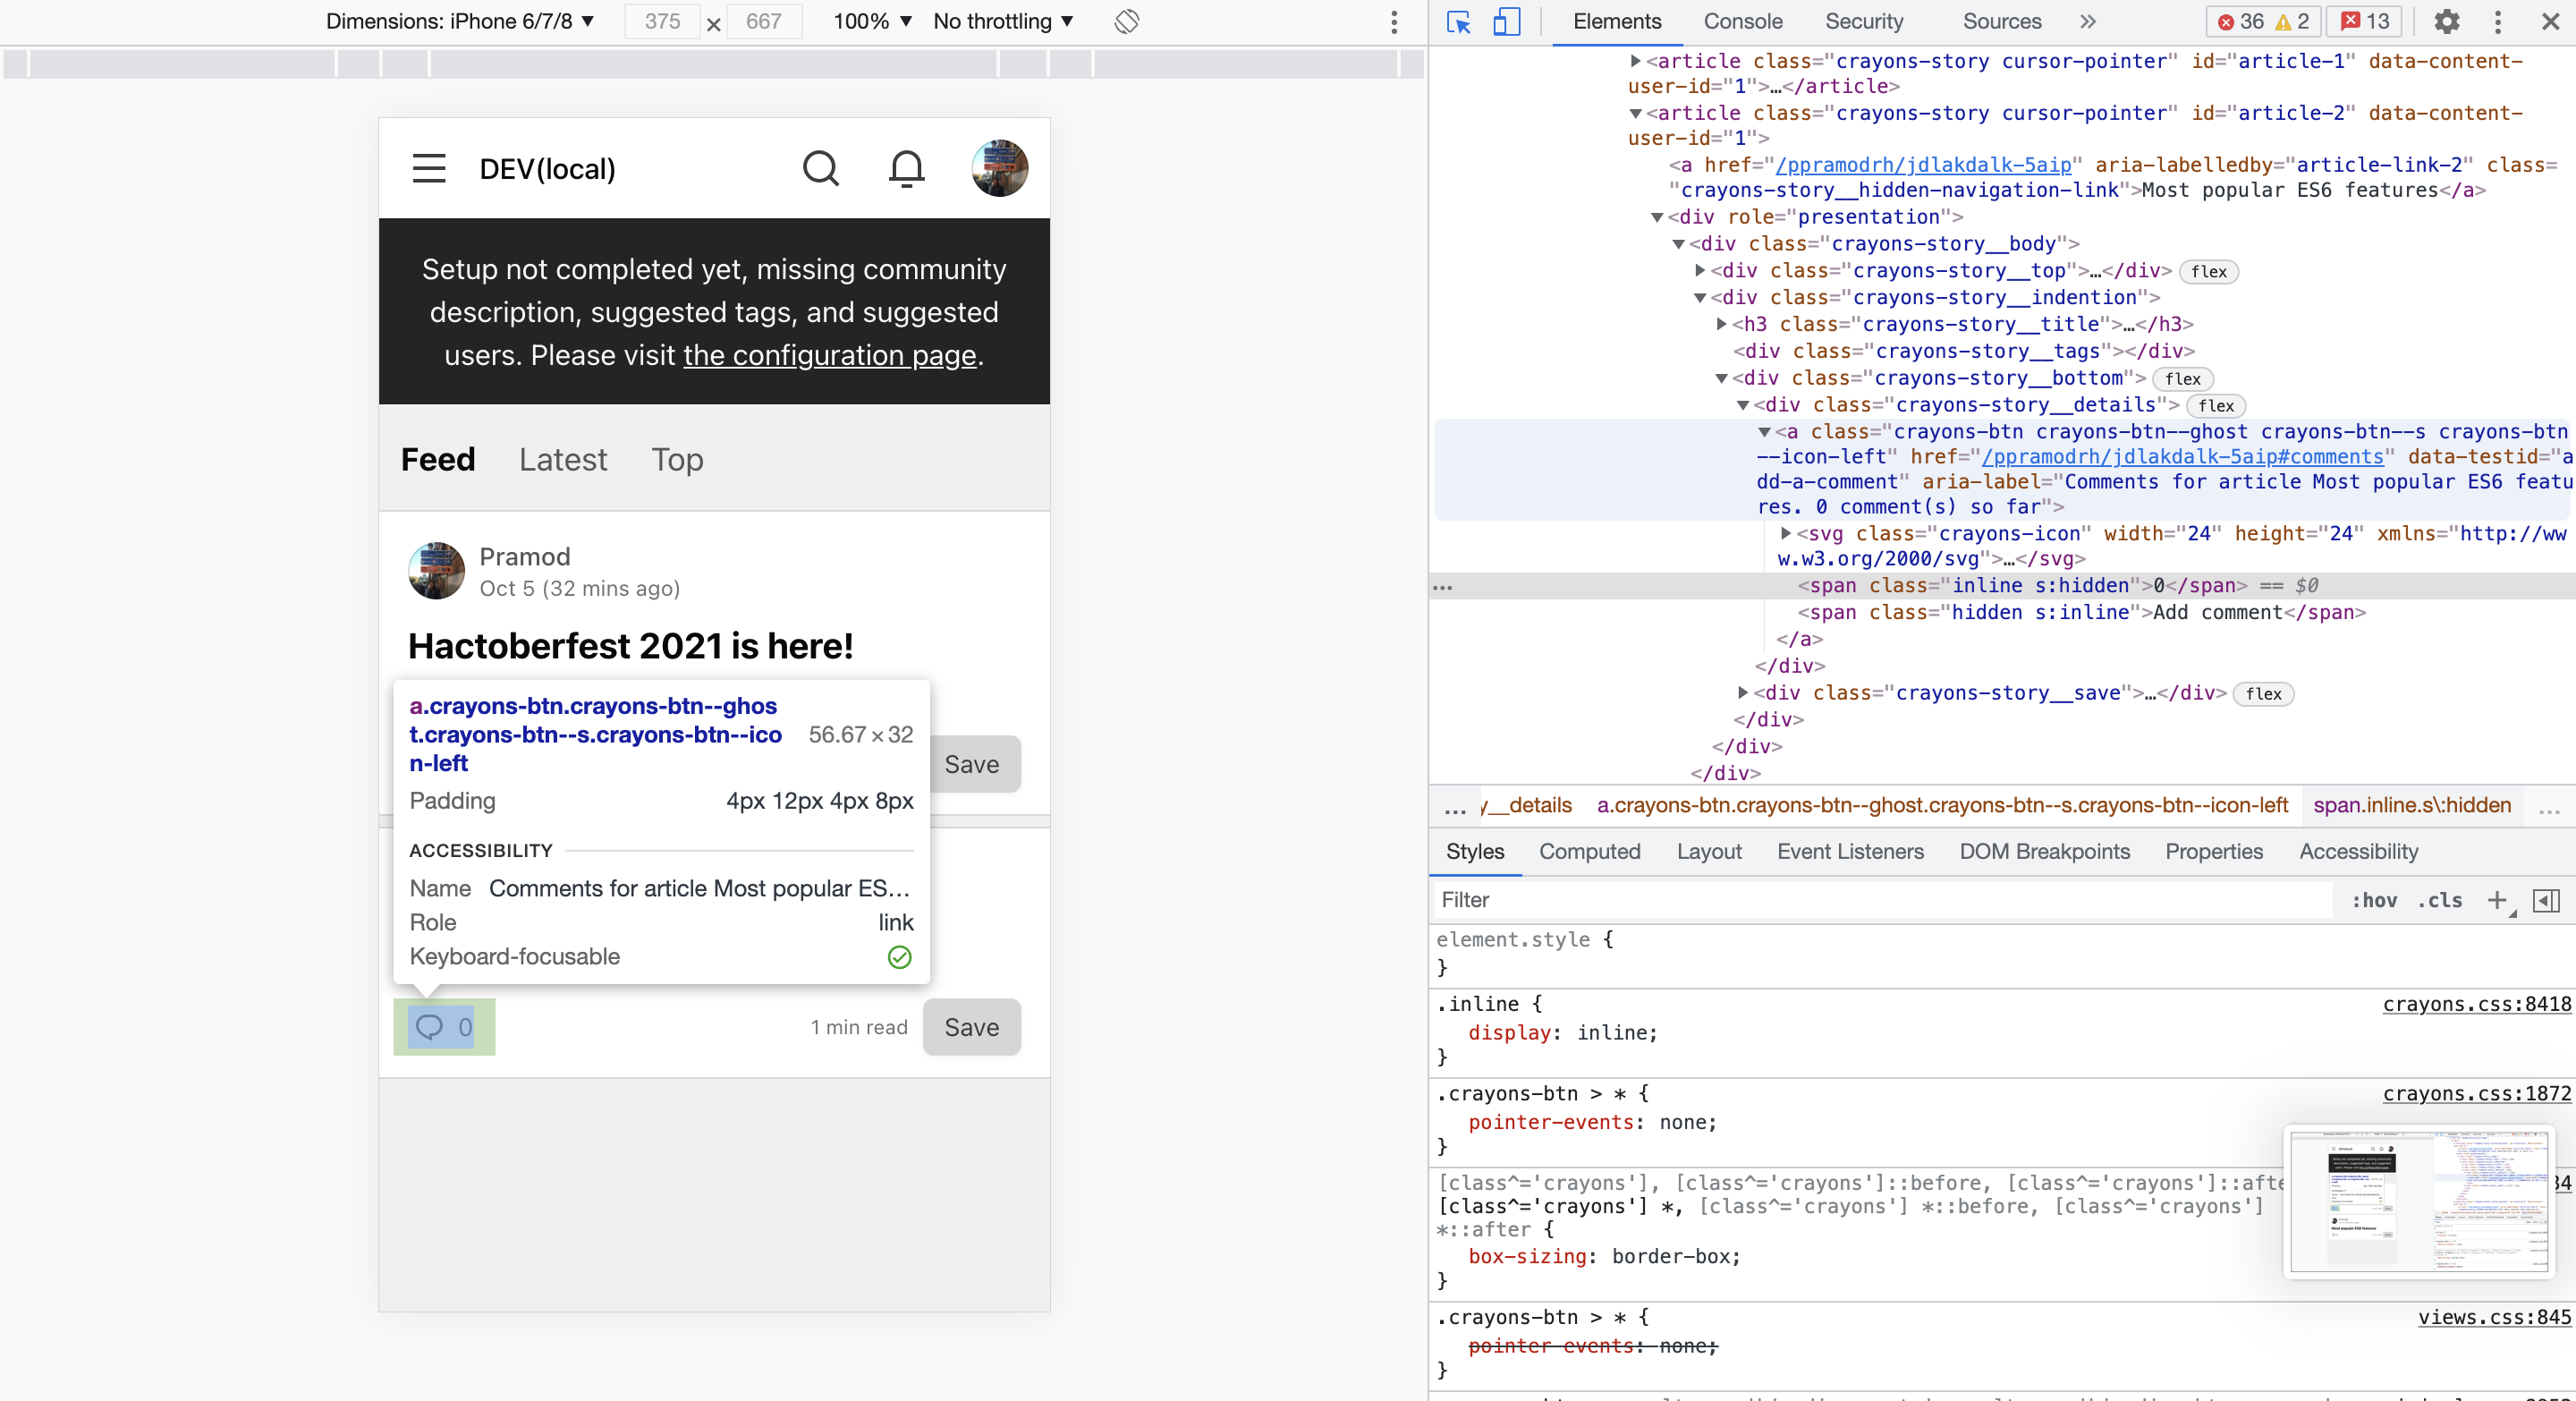Click the configuration page link
2576x1401 pixels.
[x=829, y=355]
